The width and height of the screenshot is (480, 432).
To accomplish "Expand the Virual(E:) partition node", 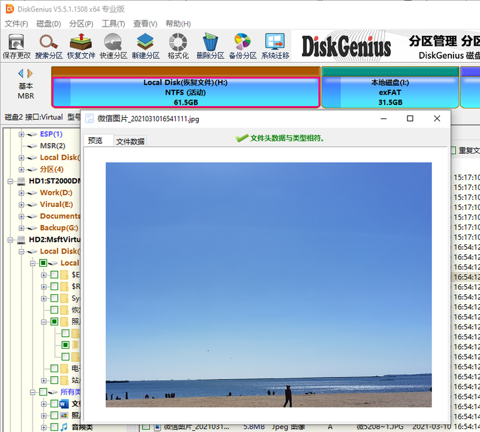I will 21,204.
